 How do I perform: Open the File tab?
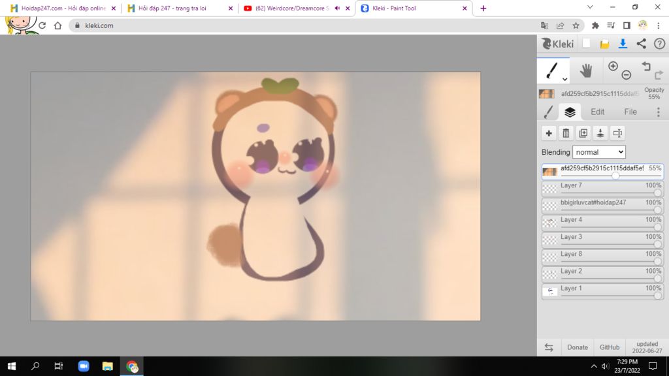tap(630, 112)
